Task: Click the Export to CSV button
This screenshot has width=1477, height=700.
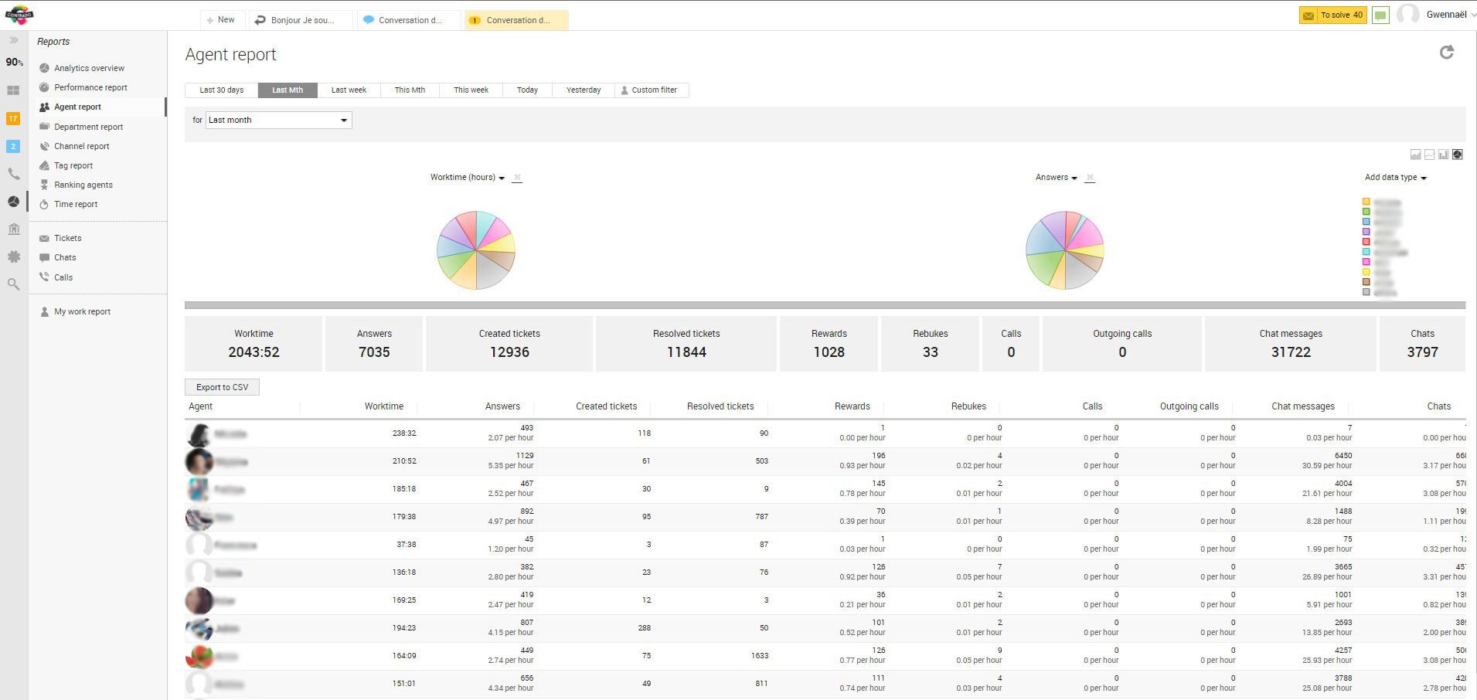Action: click(x=222, y=387)
